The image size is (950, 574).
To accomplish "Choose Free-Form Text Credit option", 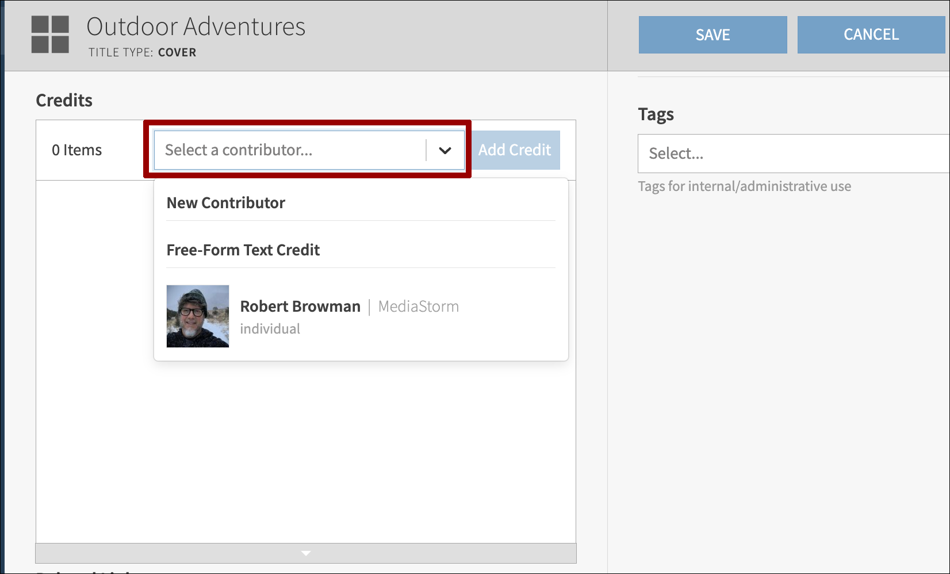I will [243, 250].
